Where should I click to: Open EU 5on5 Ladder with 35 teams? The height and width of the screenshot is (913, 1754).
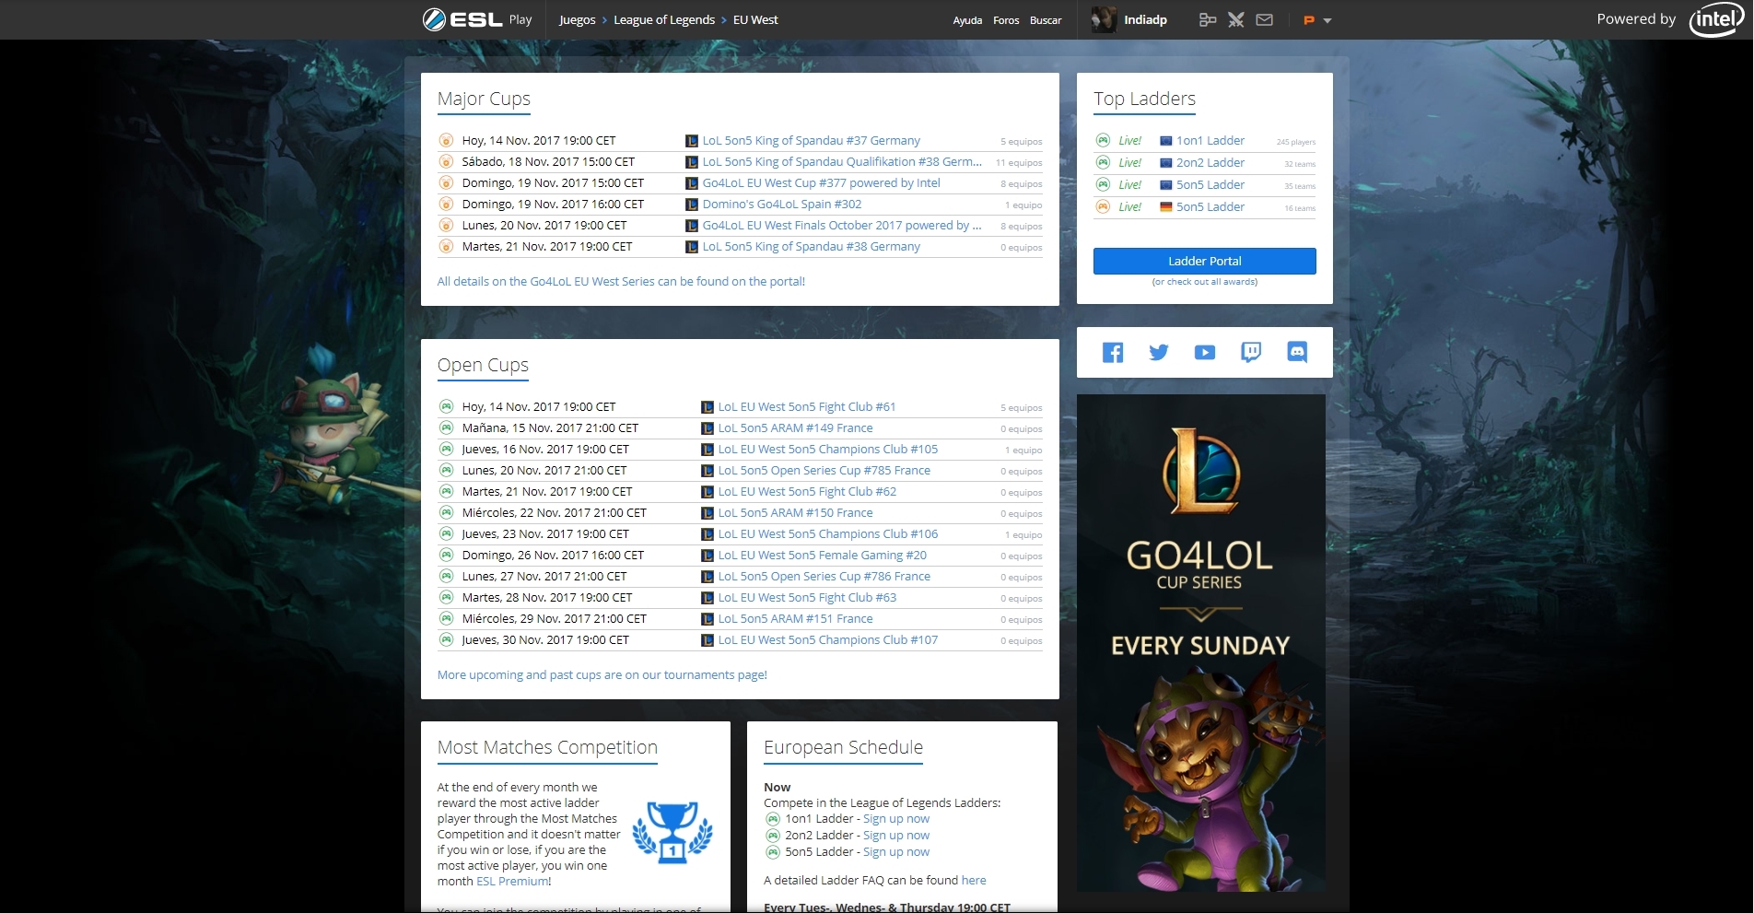tap(1210, 185)
